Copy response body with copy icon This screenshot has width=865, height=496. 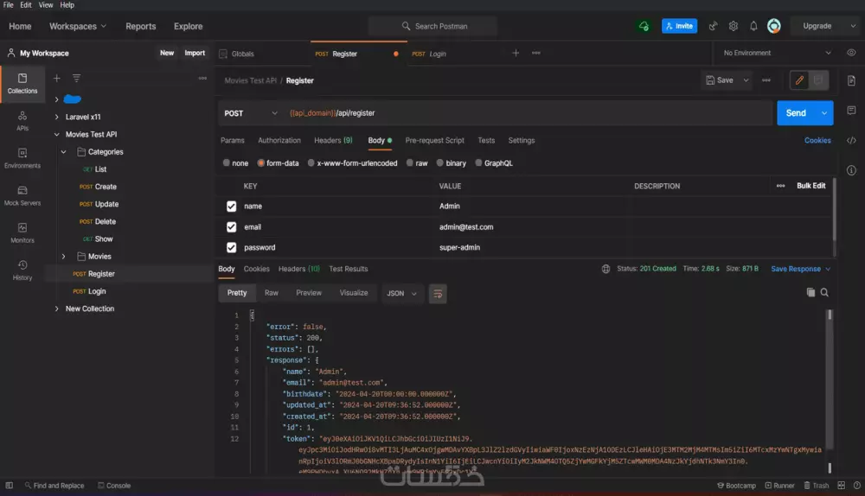coord(811,293)
